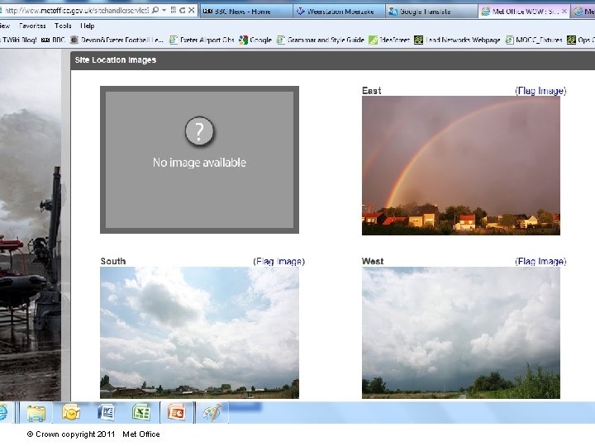Click the Exeter Airport Obs page icon
Screen dimensions: 595x446
click(174, 40)
